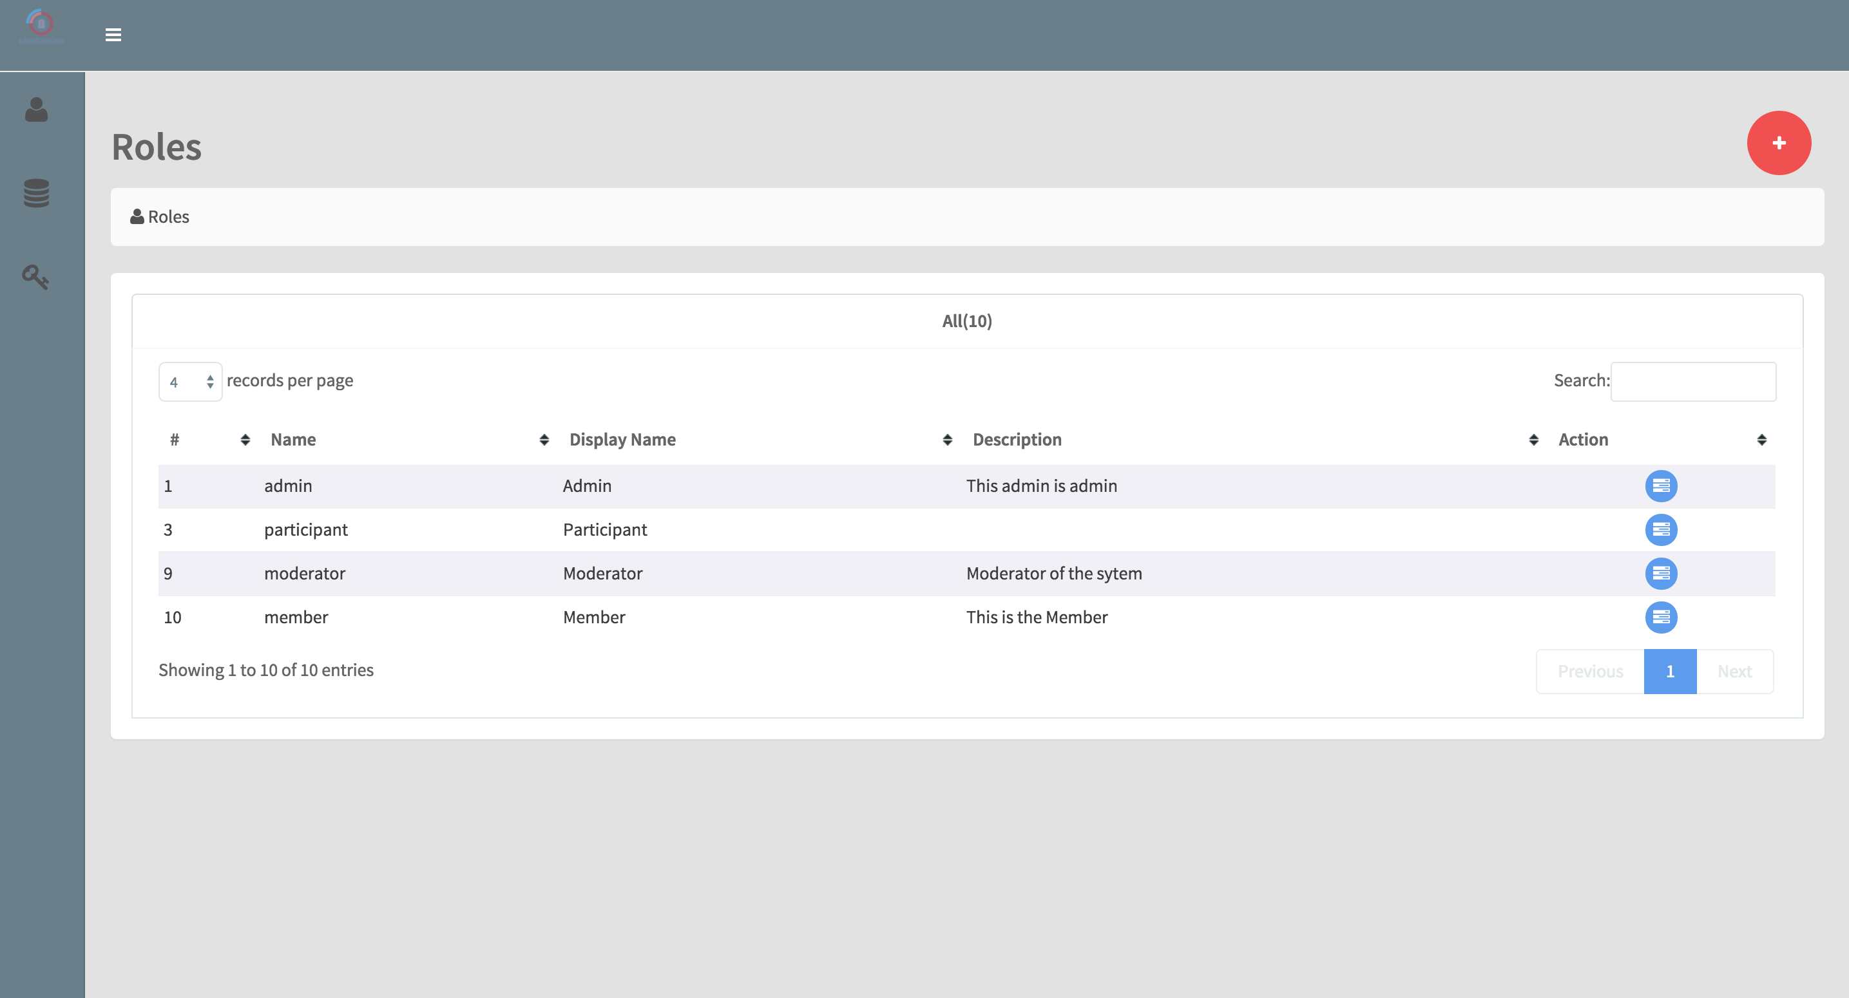Open action menu for member role
1849x998 pixels.
pos(1660,617)
